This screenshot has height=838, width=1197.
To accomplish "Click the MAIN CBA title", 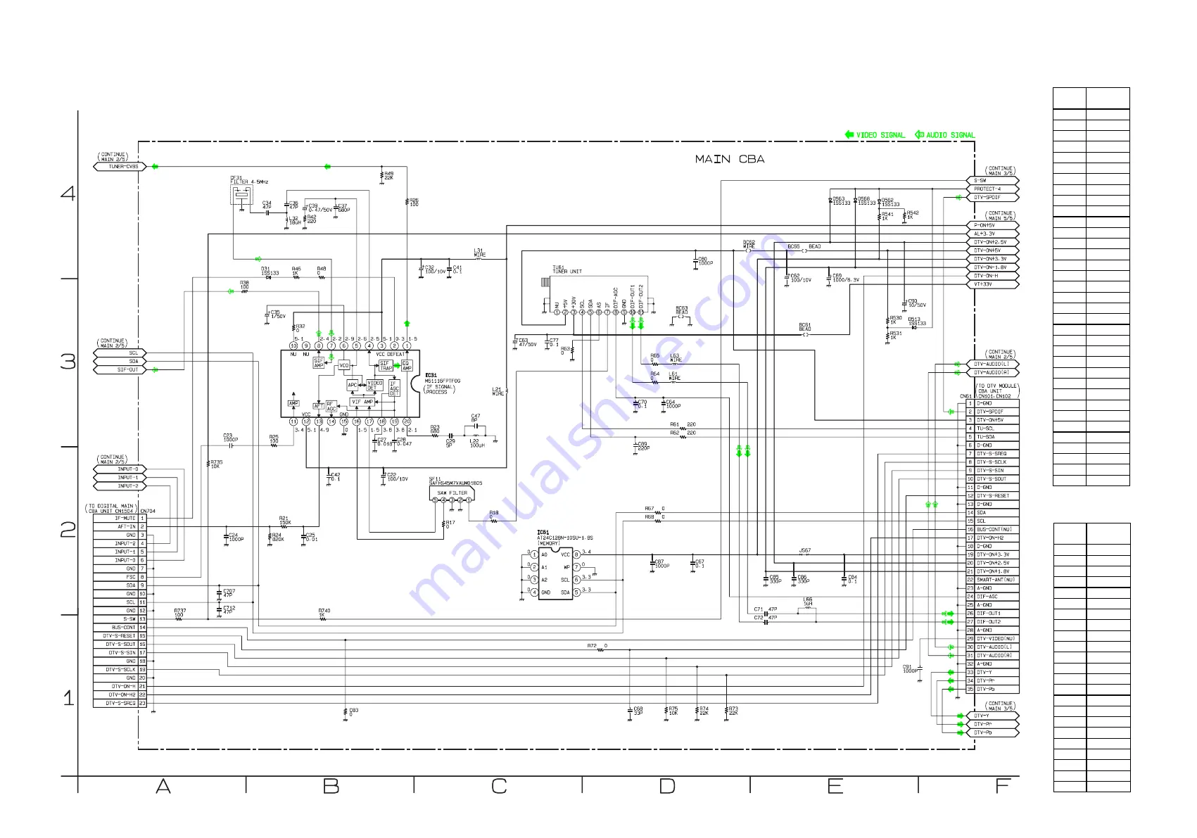I will pyautogui.click(x=729, y=159).
